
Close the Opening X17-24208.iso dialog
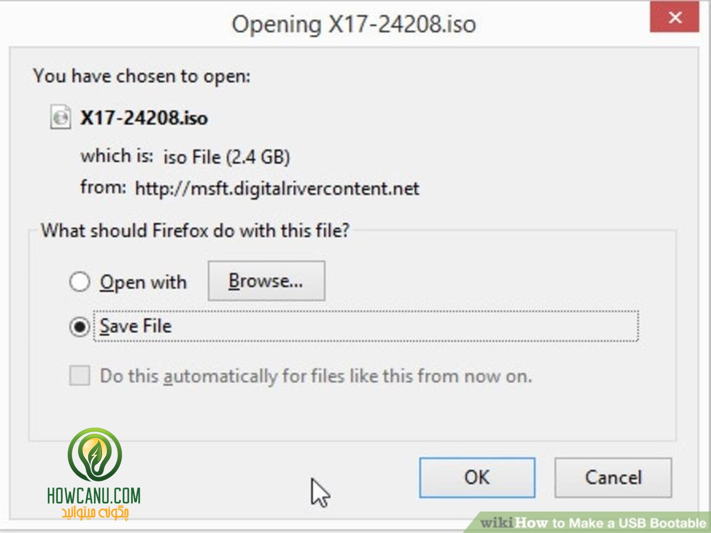[675, 18]
